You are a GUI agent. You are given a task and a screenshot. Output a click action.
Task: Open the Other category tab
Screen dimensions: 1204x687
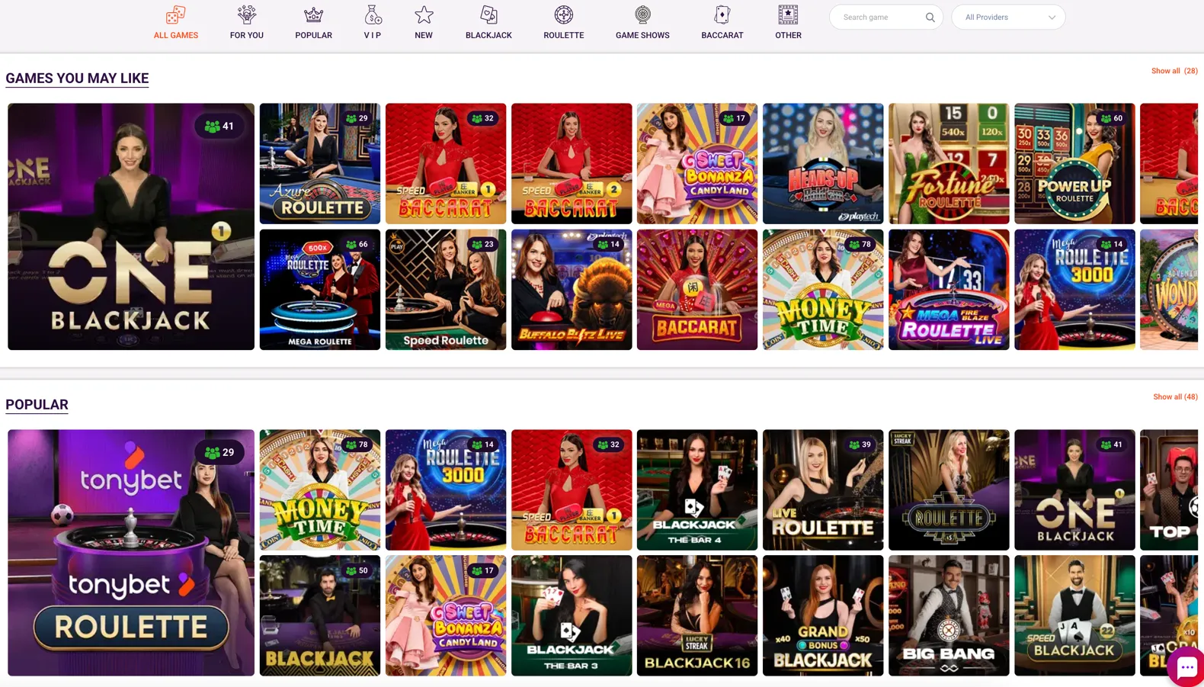(x=788, y=23)
